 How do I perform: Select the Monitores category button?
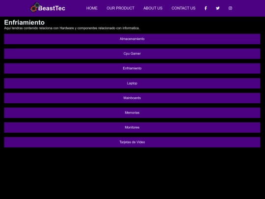[x=132, y=127]
